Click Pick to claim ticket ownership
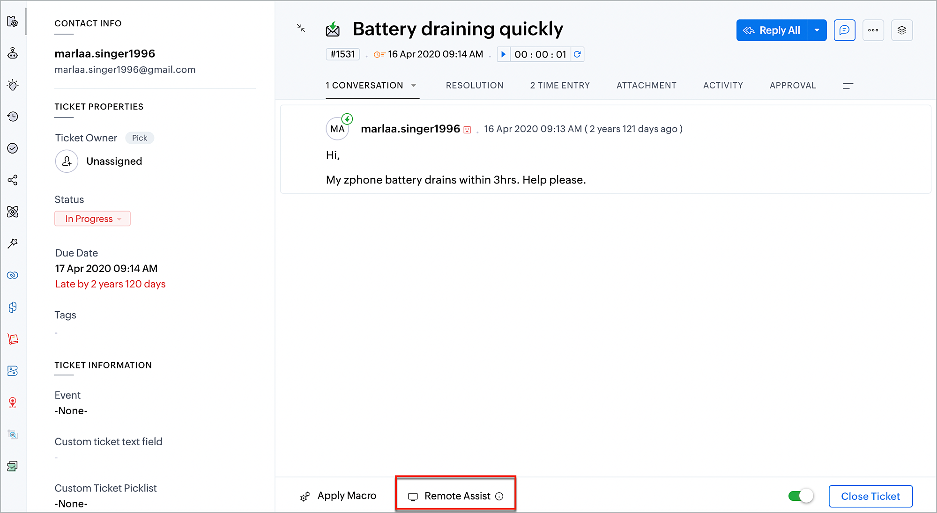This screenshot has width=937, height=513. 139,138
